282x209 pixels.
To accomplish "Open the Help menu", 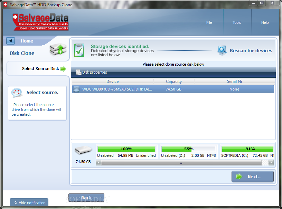I will pyautogui.click(x=265, y=22).
